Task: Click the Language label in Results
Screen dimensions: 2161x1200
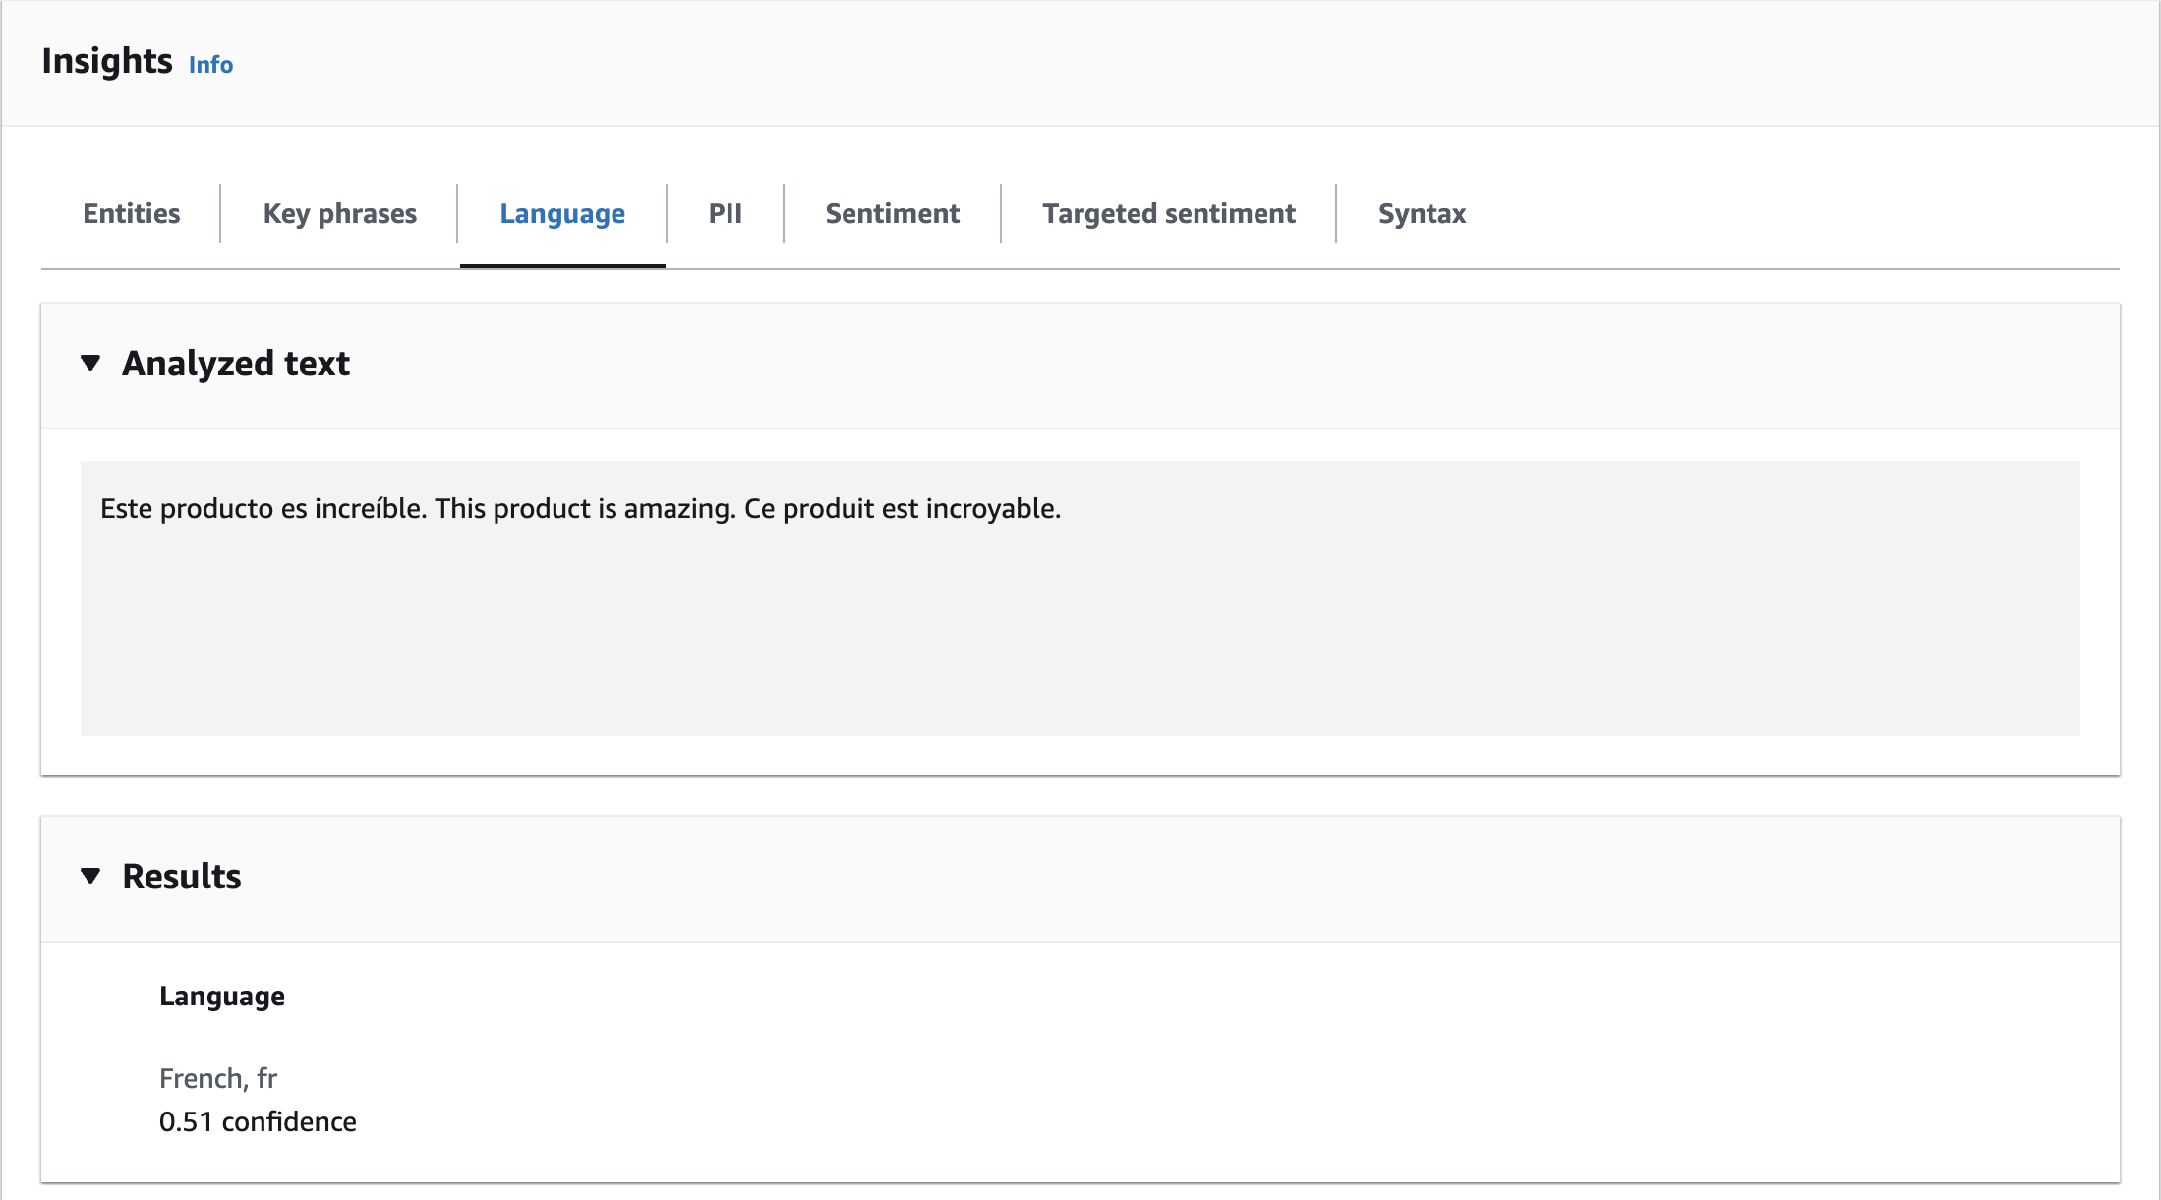Action: click(222, 997)
